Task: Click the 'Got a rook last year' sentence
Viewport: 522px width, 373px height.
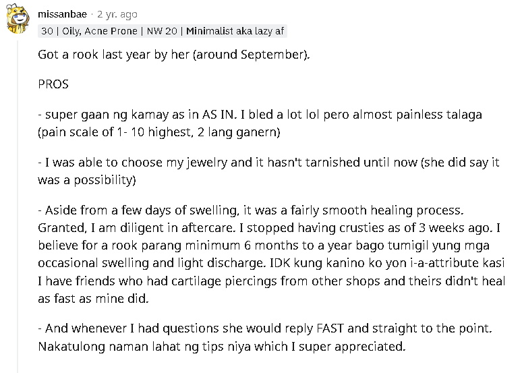Action: click(x=174, y=54)
